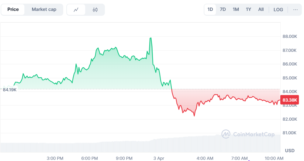Click the 6:00 PM time axis label
Viewport: 304px width, 161px height.
[90, 158]
